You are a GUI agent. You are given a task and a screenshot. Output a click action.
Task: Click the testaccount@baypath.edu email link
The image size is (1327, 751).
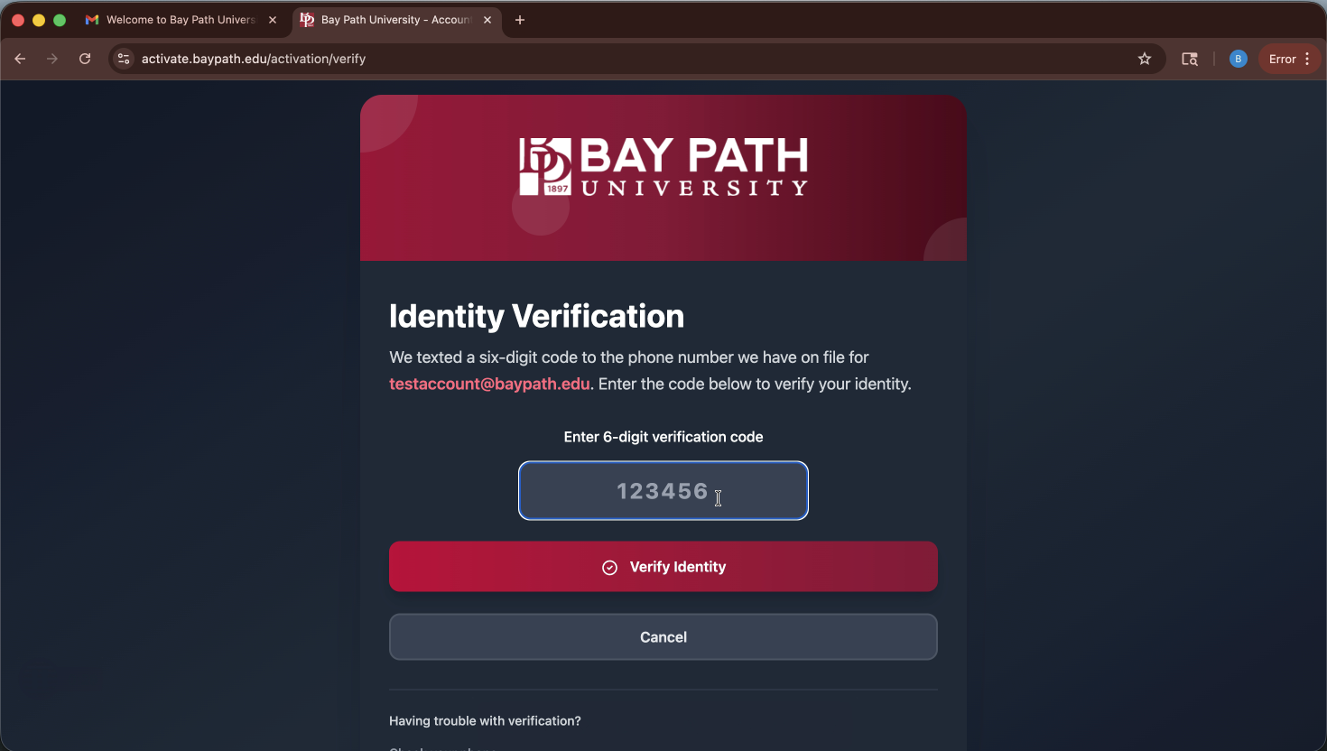click(488, 384)
